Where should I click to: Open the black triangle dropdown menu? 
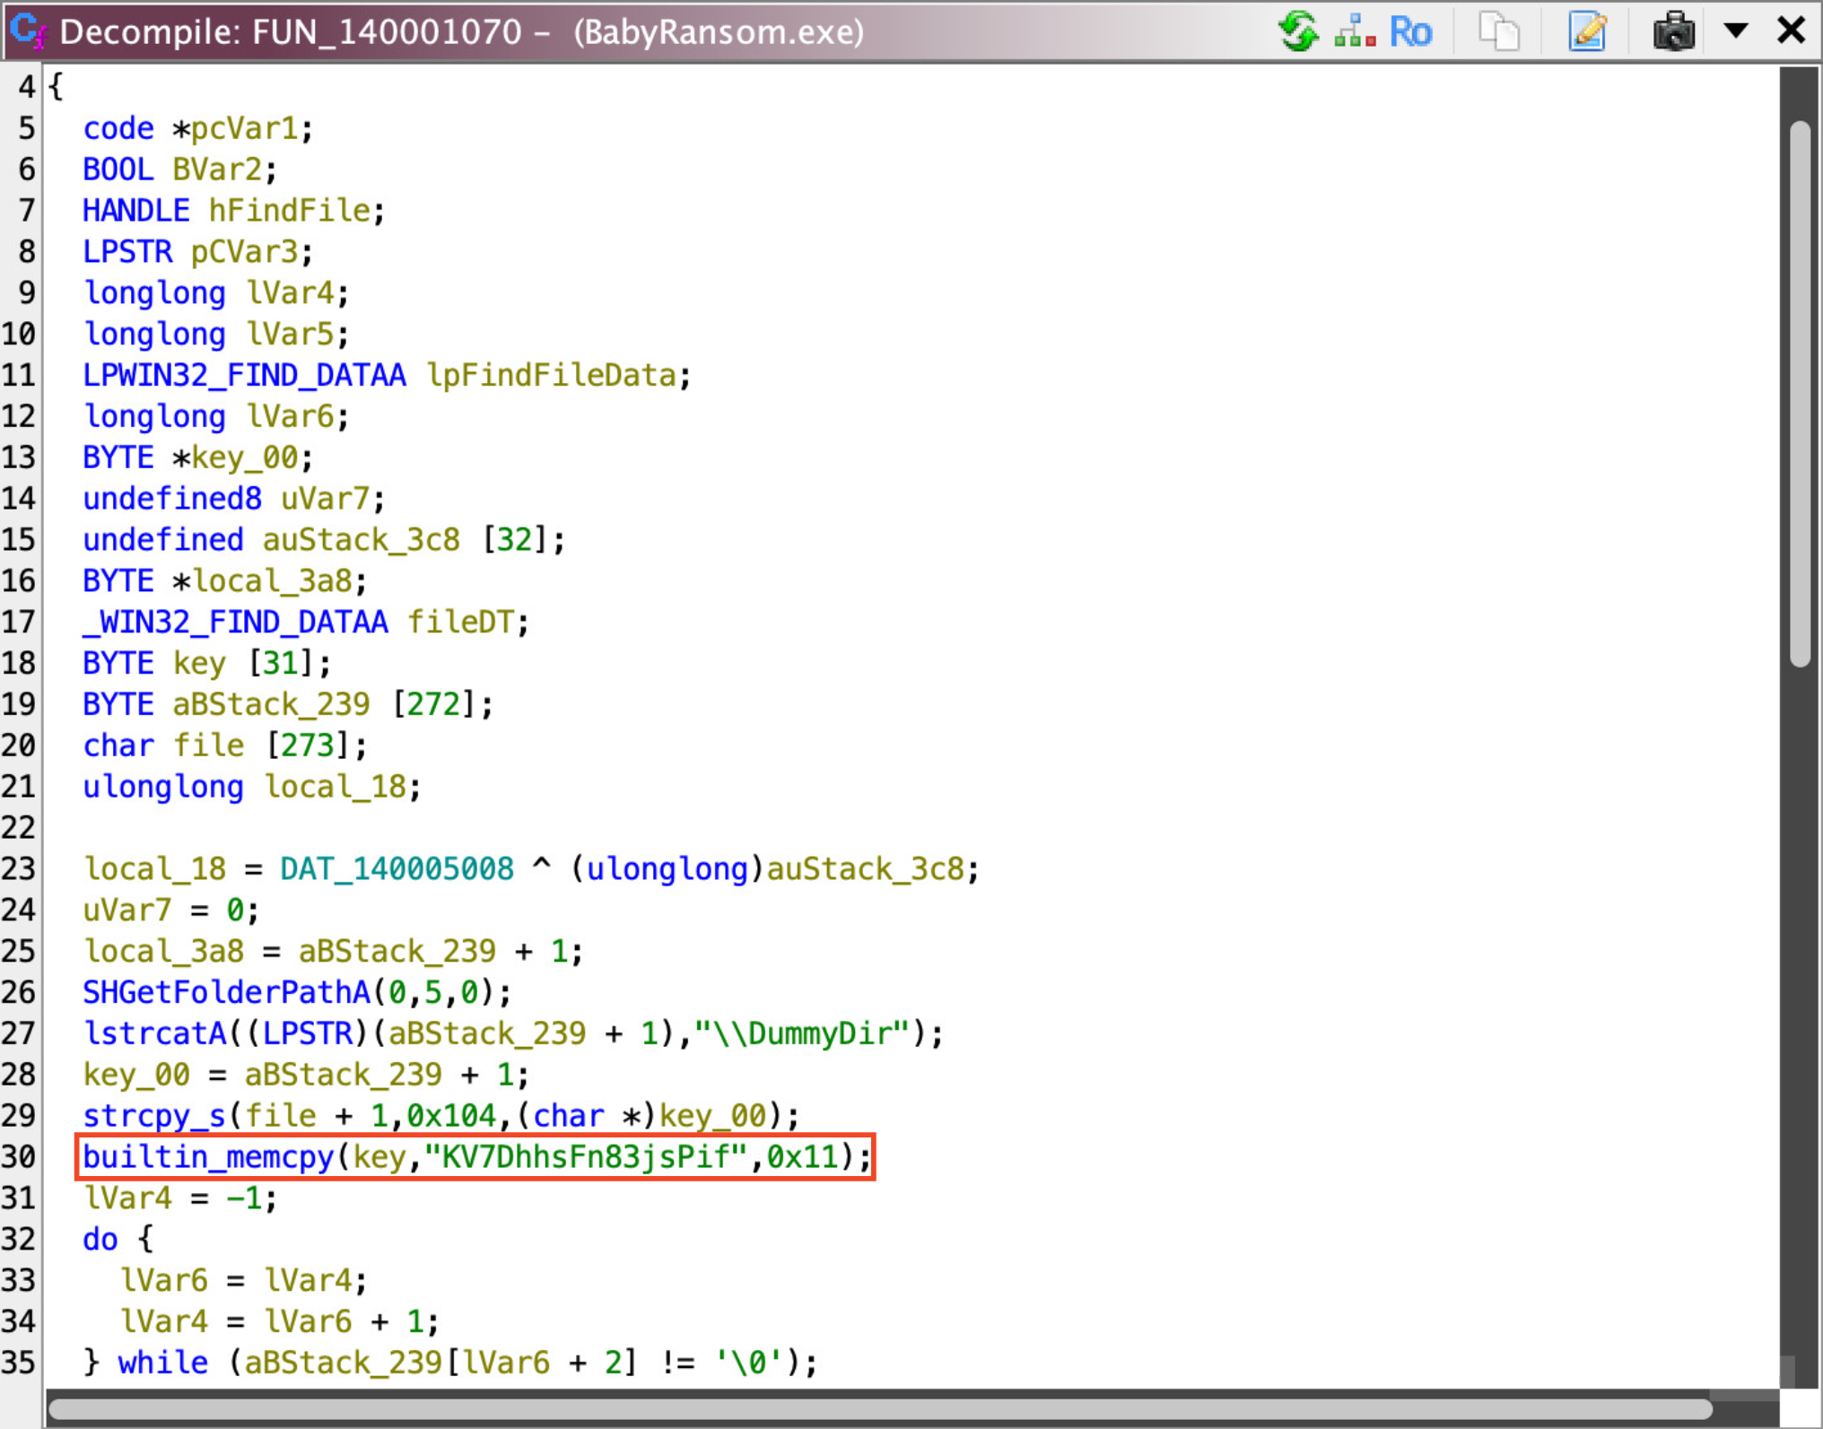1736,30
